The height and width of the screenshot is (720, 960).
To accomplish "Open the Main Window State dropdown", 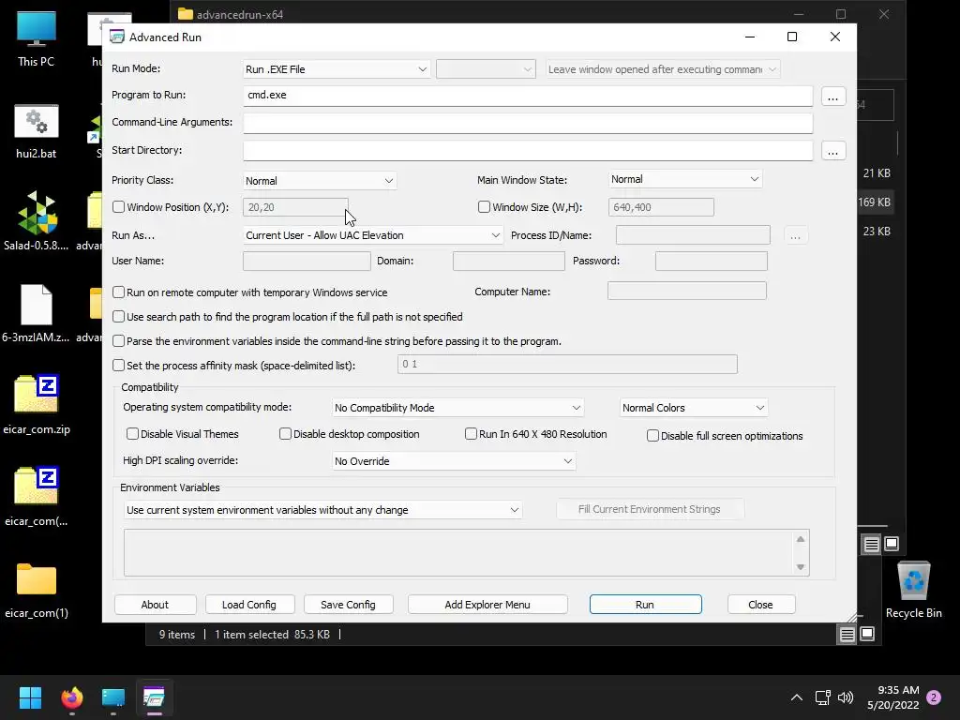I will [685, 179].
